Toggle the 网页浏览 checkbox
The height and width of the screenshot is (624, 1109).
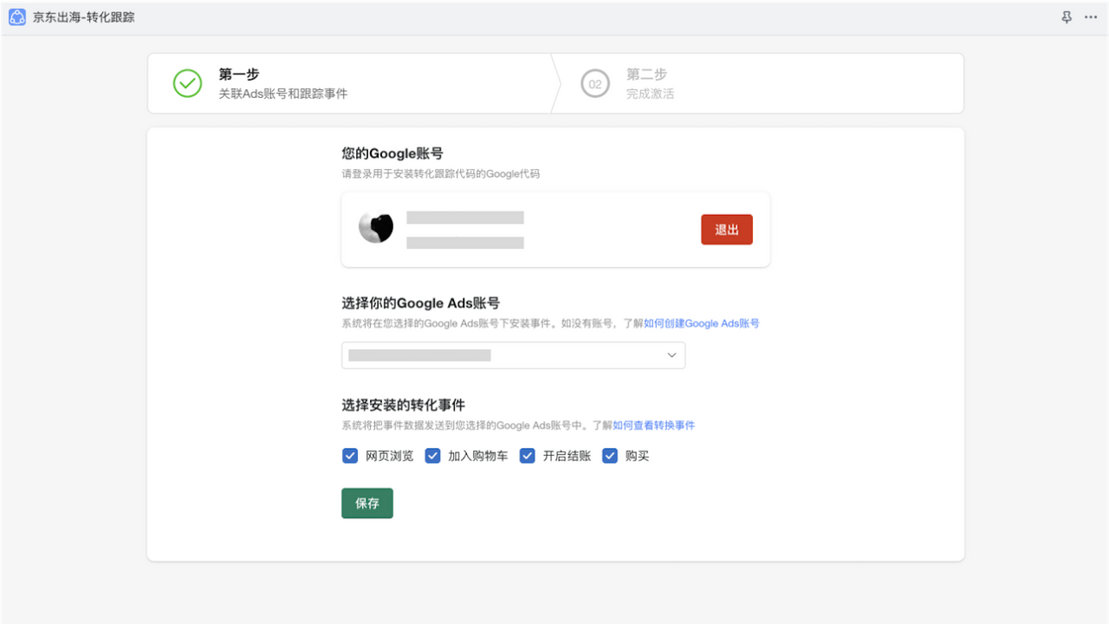350,456
